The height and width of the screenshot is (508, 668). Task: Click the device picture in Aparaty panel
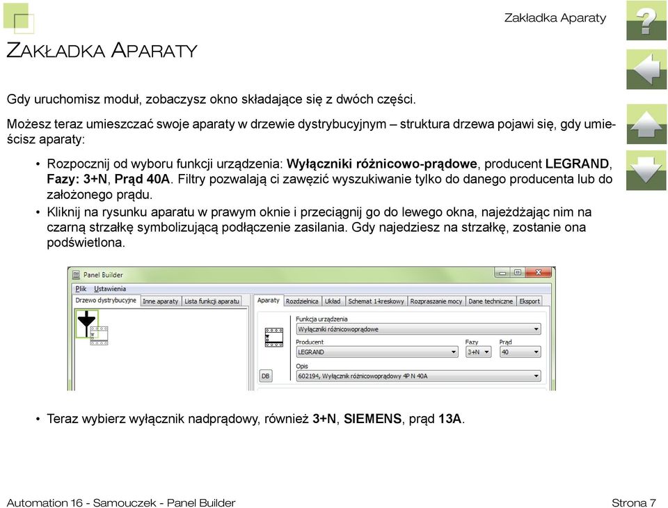pyautogui.click(x=274, y=338)
